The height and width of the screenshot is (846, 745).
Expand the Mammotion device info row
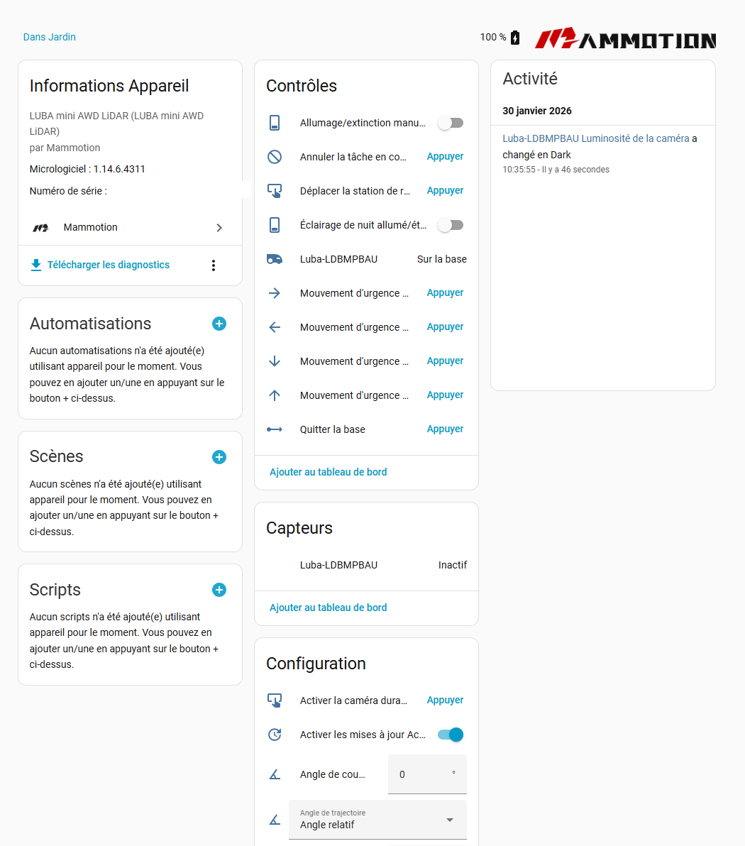point(219,227)
